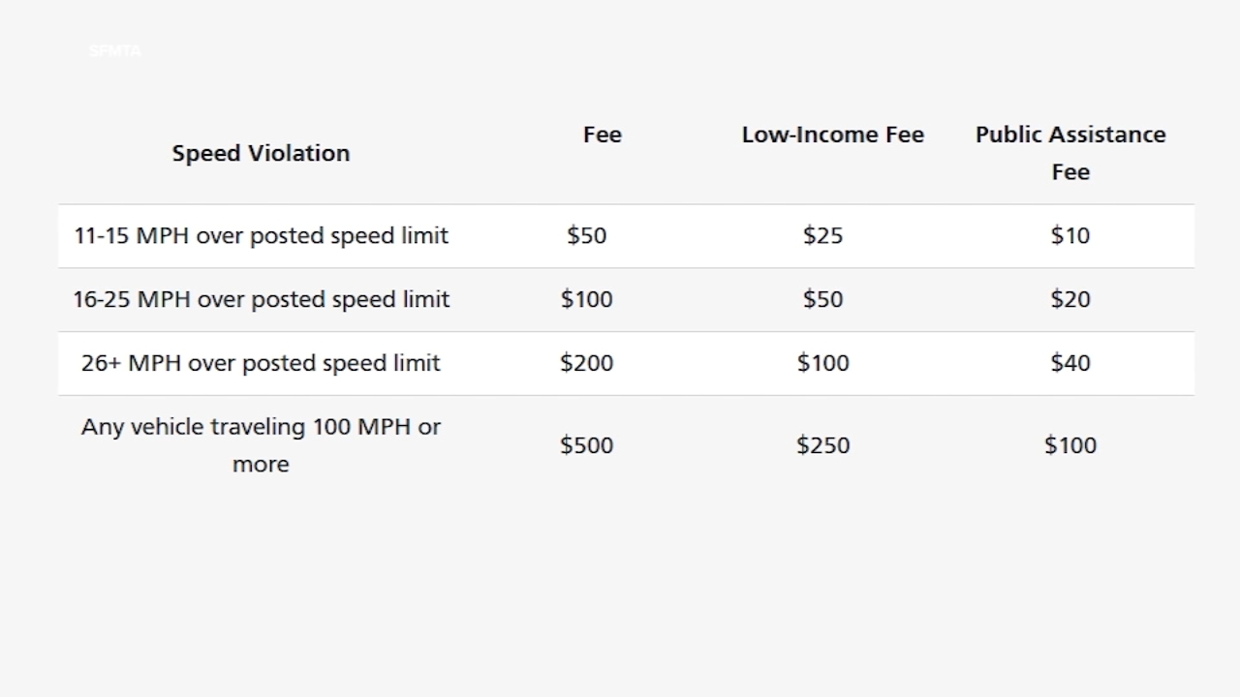Click the $40 public assistance fee
This screenshot has width=1240, height=697.
click(x=1070, y=363)
